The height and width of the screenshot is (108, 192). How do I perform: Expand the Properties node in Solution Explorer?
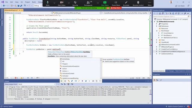[157, 24]
